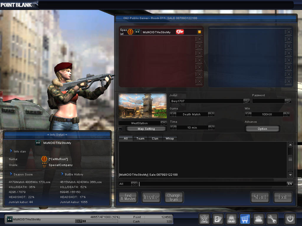Viewport: 302px width, 226px height.
Task: Click the chat scrollbar thumb
Action: click(290, 158)
